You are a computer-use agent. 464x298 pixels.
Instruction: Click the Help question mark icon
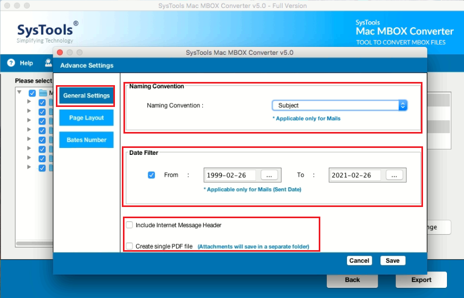11,63
